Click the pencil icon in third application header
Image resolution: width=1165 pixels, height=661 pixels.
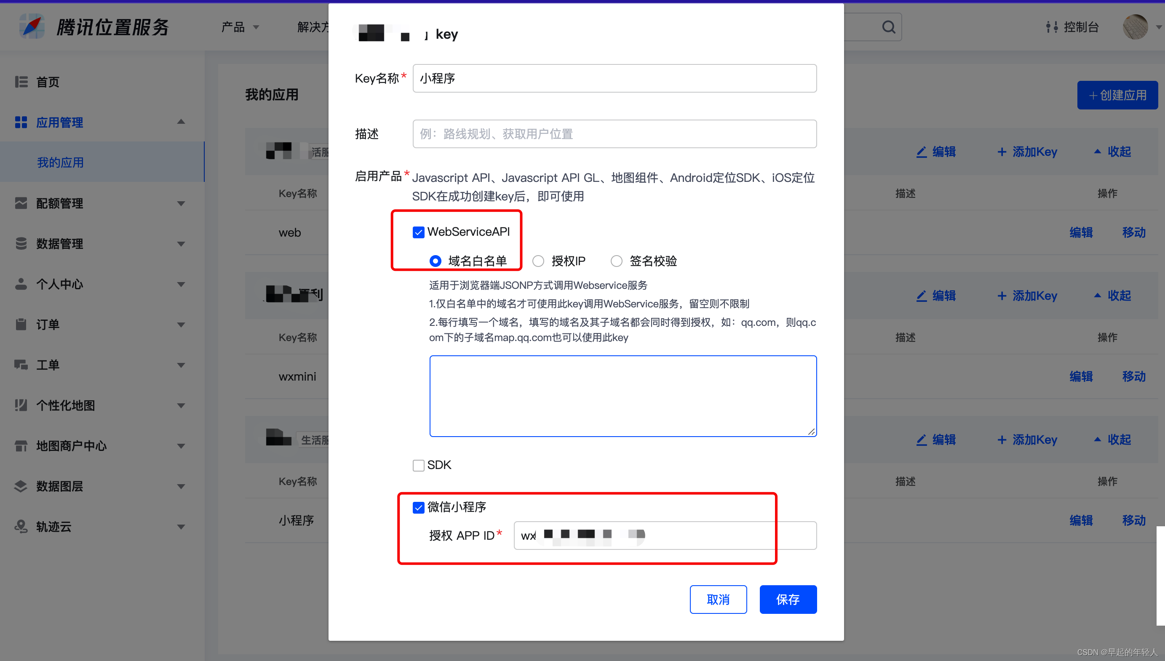click(921, 440)
